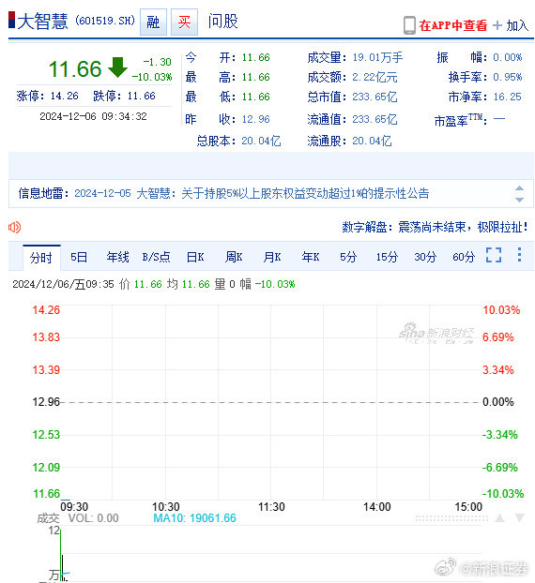535x583 pixels.
Task: Open the B/S点 tab
Action: click(156, 257)
